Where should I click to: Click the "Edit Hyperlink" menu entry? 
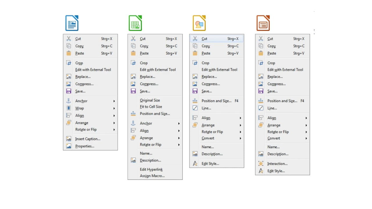tap(151, 170)
